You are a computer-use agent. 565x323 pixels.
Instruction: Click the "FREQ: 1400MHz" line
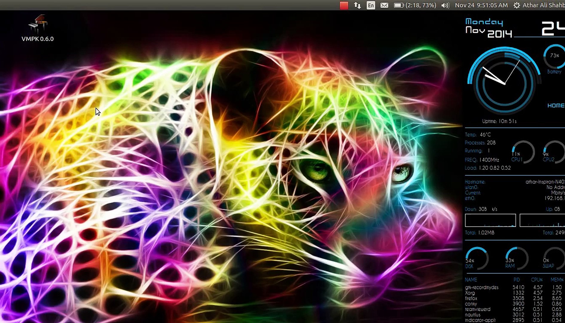tap(482, 160)
